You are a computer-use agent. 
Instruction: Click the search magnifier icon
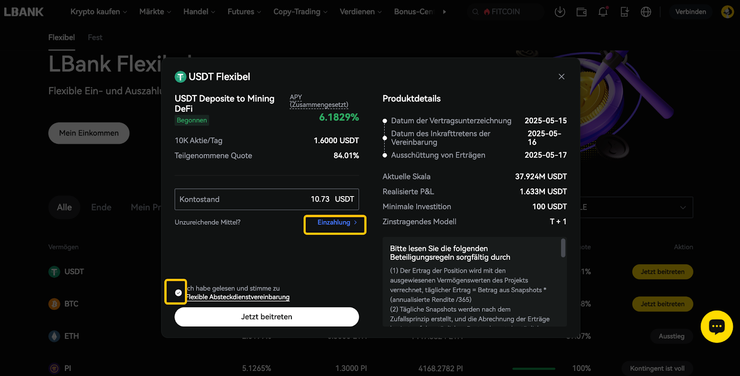[x=475, y=12]
